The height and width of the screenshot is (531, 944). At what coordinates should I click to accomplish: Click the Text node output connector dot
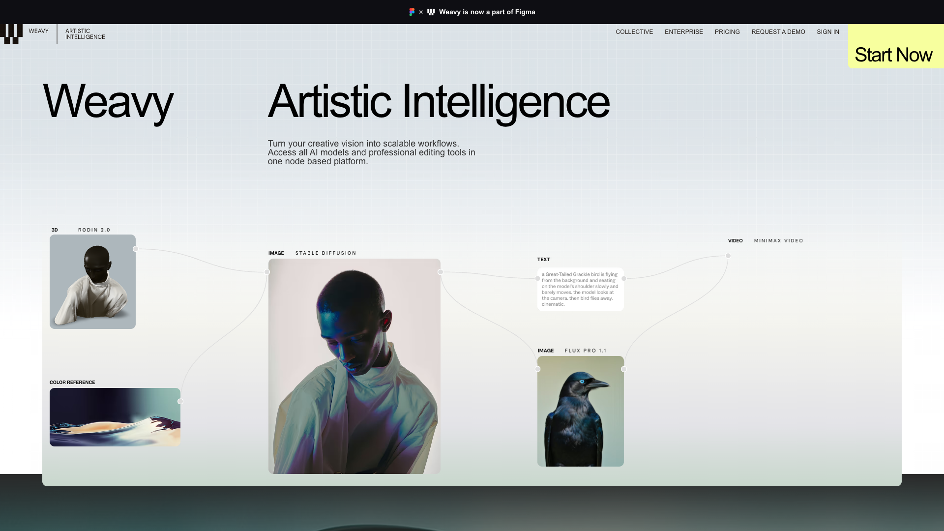(624, 278)
